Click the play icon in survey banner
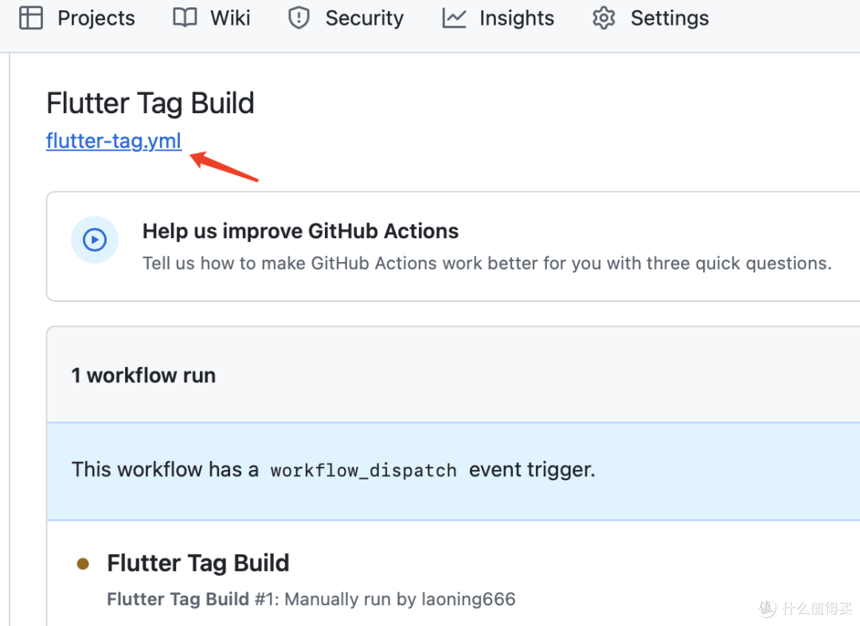Screen dimensions: 860x626 95,240
